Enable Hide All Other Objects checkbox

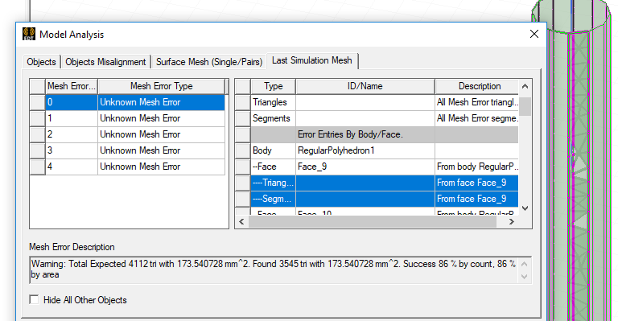pos(35,300)
